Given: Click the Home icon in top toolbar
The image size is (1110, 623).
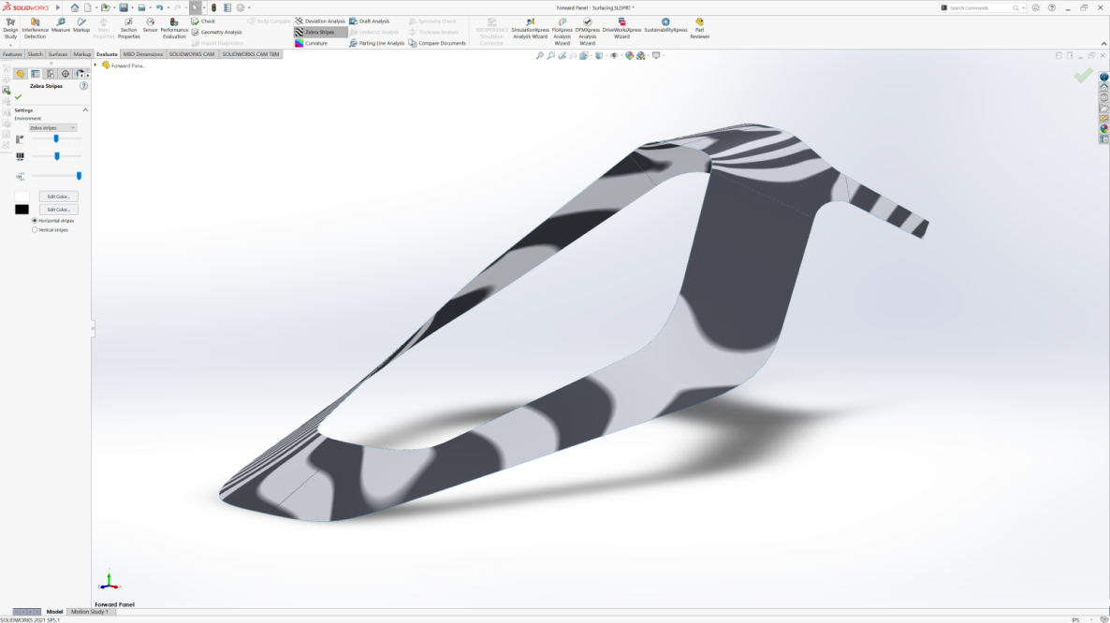Looking at the screenshot, I should click(x=74, y=7).
